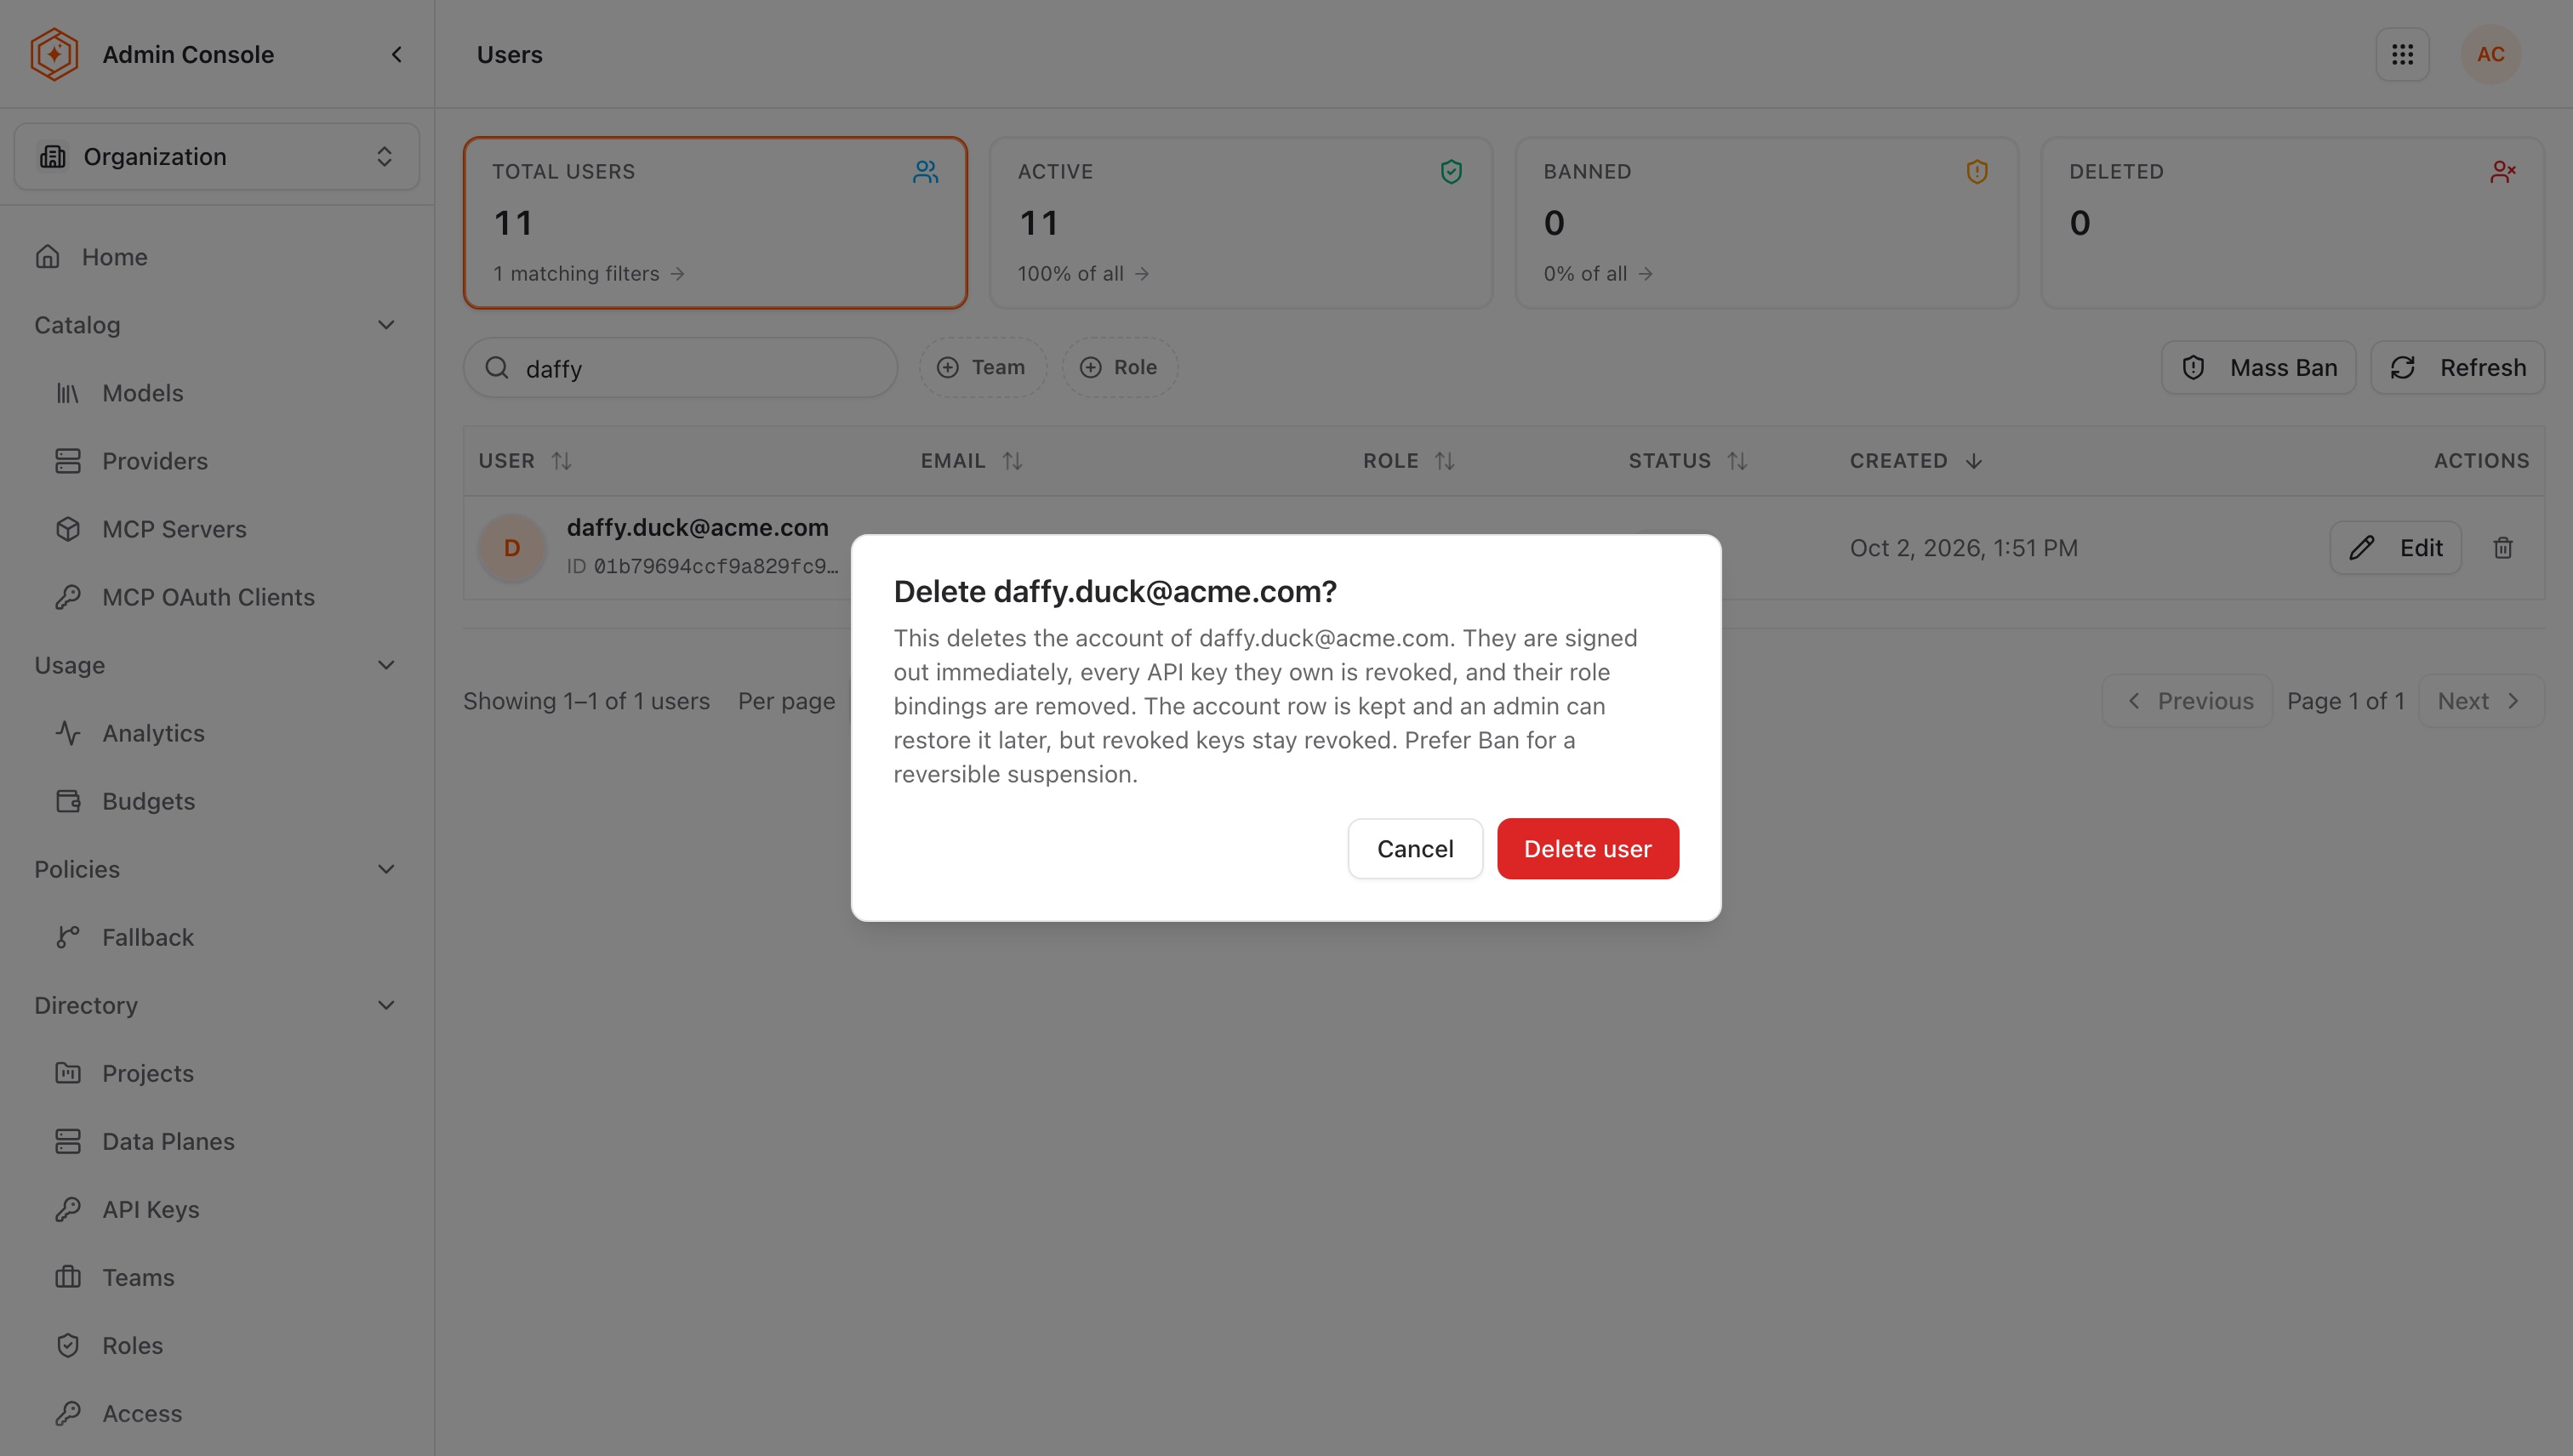2573x1456 pixels.
Task: Click the Deleted users card
Action: (2292, 222)
